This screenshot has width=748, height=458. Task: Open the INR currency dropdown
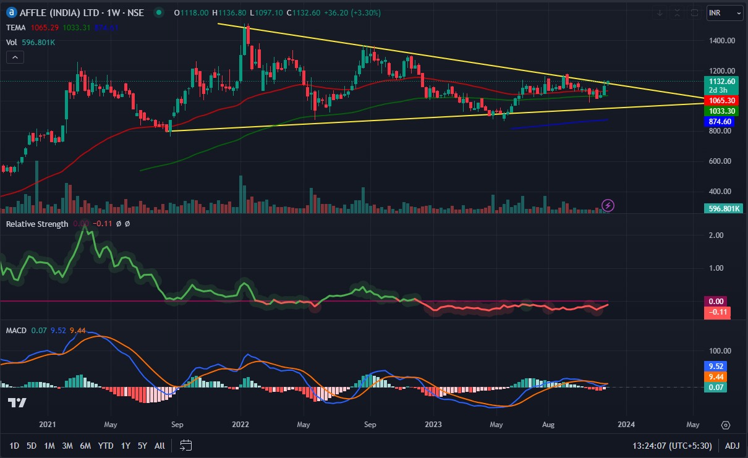coord(726,12)
